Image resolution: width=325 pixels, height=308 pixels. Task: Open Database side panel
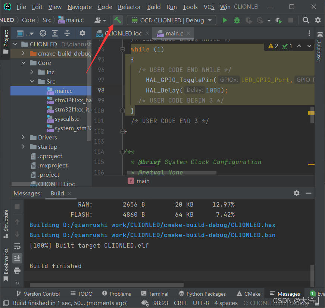(x=320, y=46)
